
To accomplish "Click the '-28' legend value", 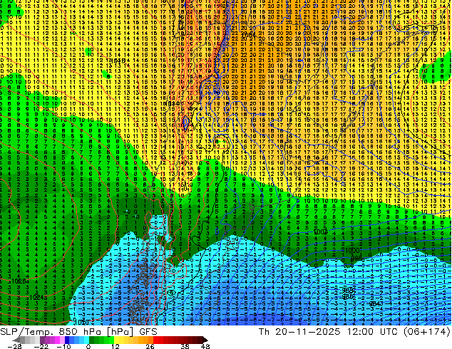I will (14, 346).
